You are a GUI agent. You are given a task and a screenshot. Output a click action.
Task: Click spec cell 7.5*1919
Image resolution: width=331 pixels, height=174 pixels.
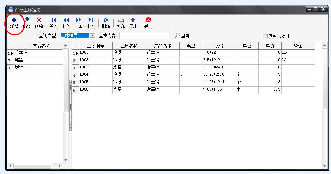click(x=219, y=60)
